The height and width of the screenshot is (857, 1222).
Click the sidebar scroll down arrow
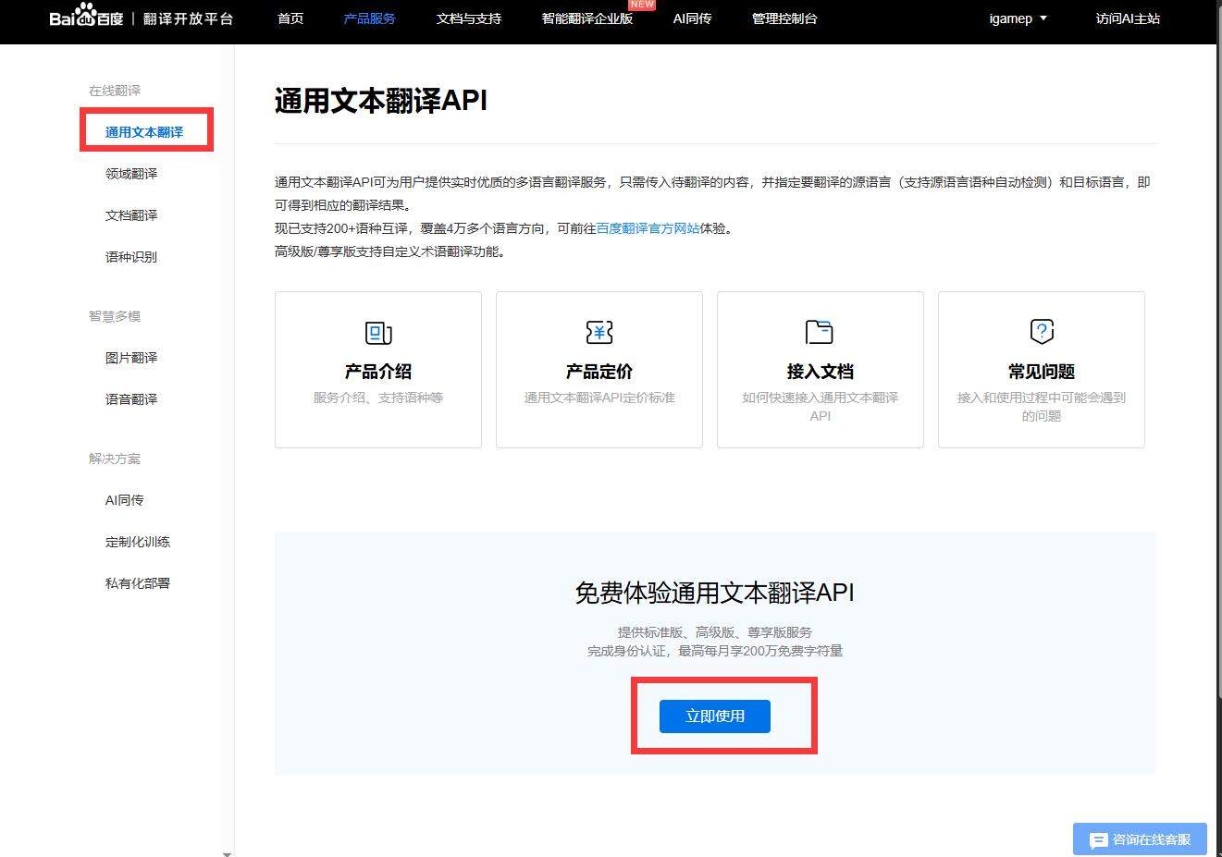point(228,852)
